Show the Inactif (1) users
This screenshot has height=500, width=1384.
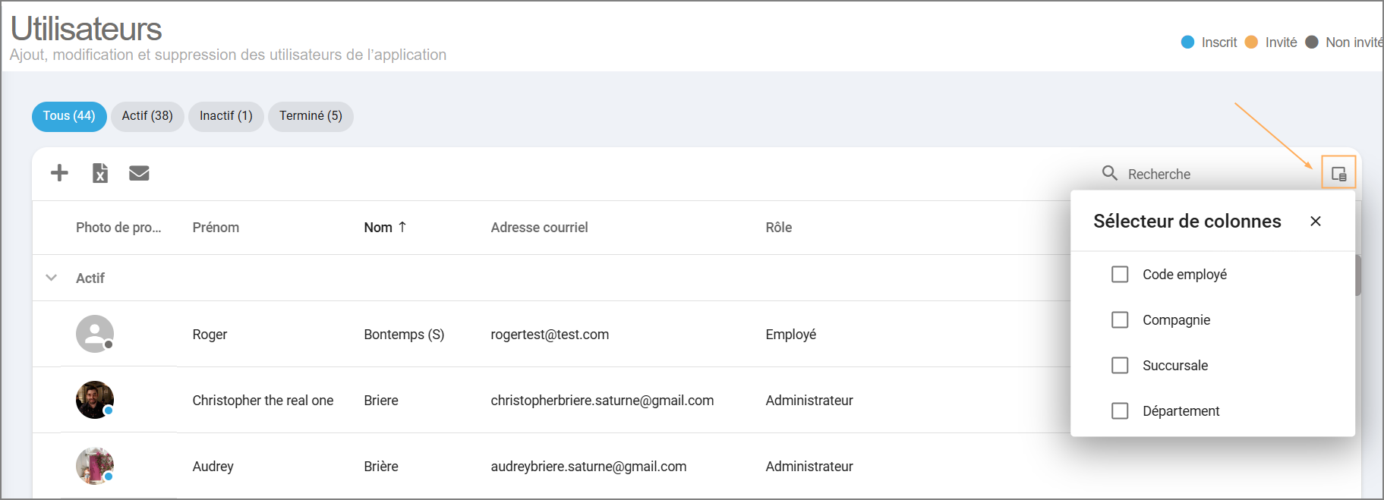(225, 116)
